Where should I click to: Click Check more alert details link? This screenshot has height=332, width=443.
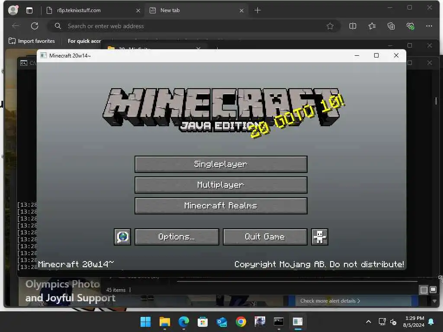pos(330,301)
